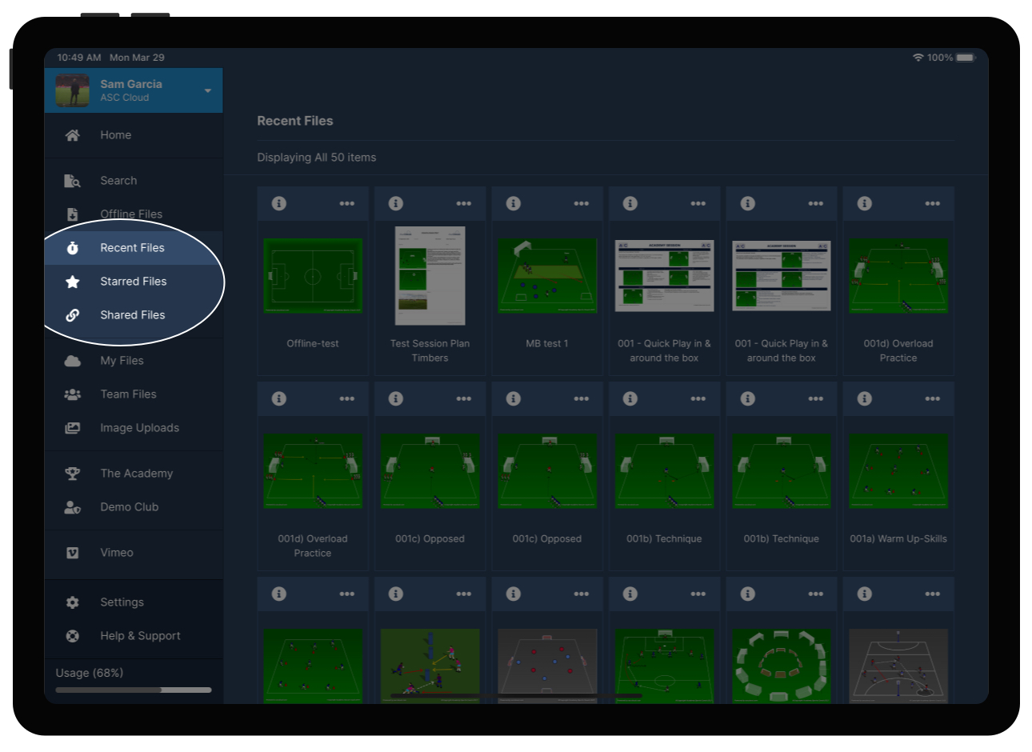
Task: Click the Image Uploads picture icon
Action: coord(73,428)
